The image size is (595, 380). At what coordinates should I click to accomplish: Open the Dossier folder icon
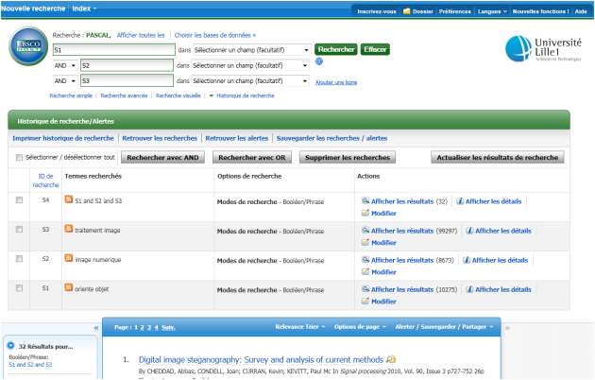(406, 11)
